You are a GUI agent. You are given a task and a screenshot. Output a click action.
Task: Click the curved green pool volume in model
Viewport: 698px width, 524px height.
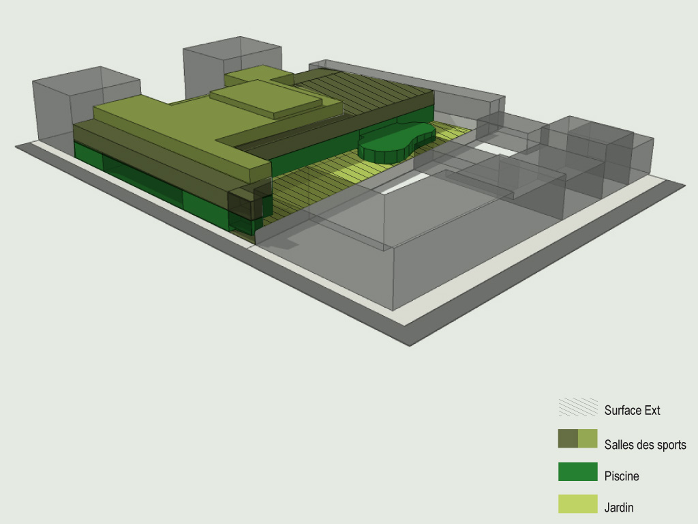tap(396, 143)
